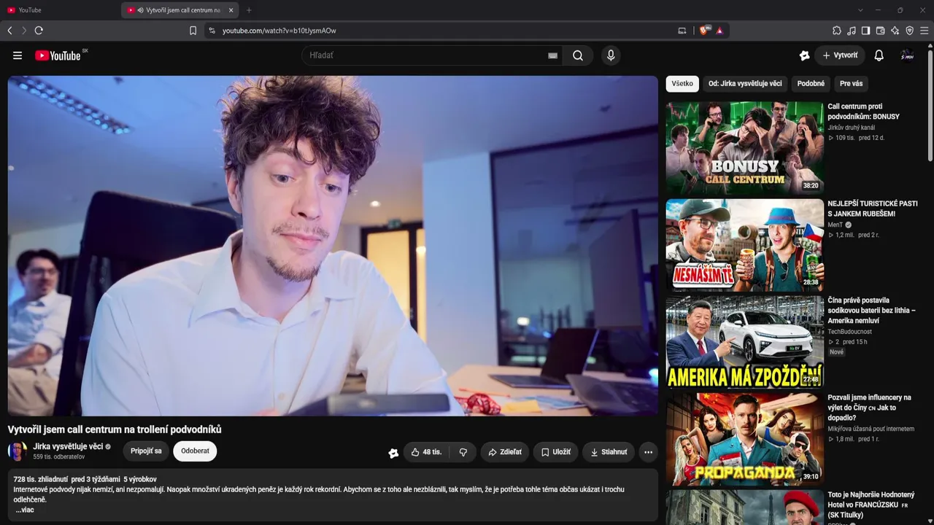Open 'Call centrum proti podvodníkům: BONUSY' thumbnail
Screen dimensions: 934x525
point(744,148)
